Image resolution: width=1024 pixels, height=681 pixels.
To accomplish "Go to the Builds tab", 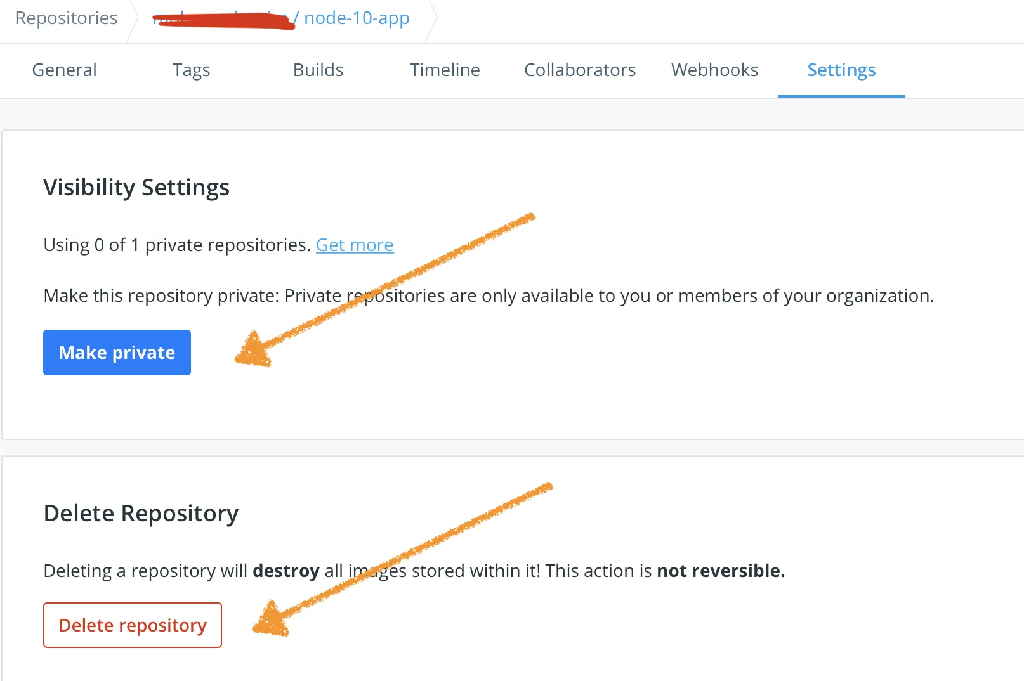I will (x=318, y=70).
